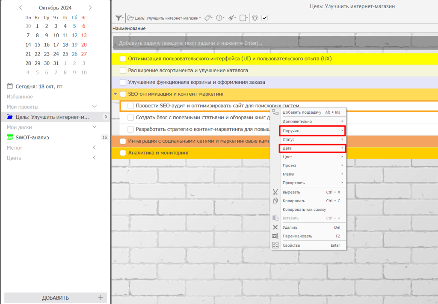
Task: Open the toolbar project dropdown Цель: Улучшить интернет-магазин
Action: click(x=164, y=18)
